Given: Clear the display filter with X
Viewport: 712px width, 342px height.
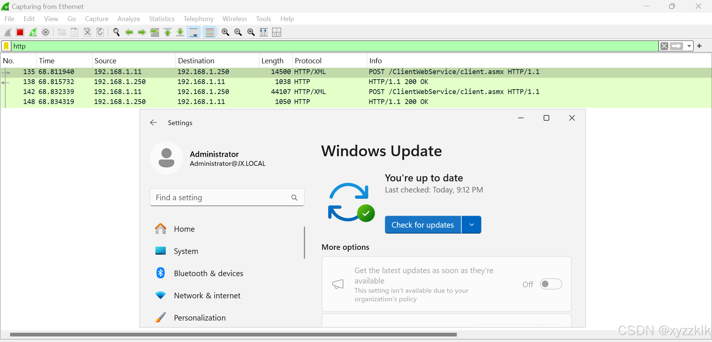Looking at the screenshot, I should pyautogui.click(x=664, y=46).
